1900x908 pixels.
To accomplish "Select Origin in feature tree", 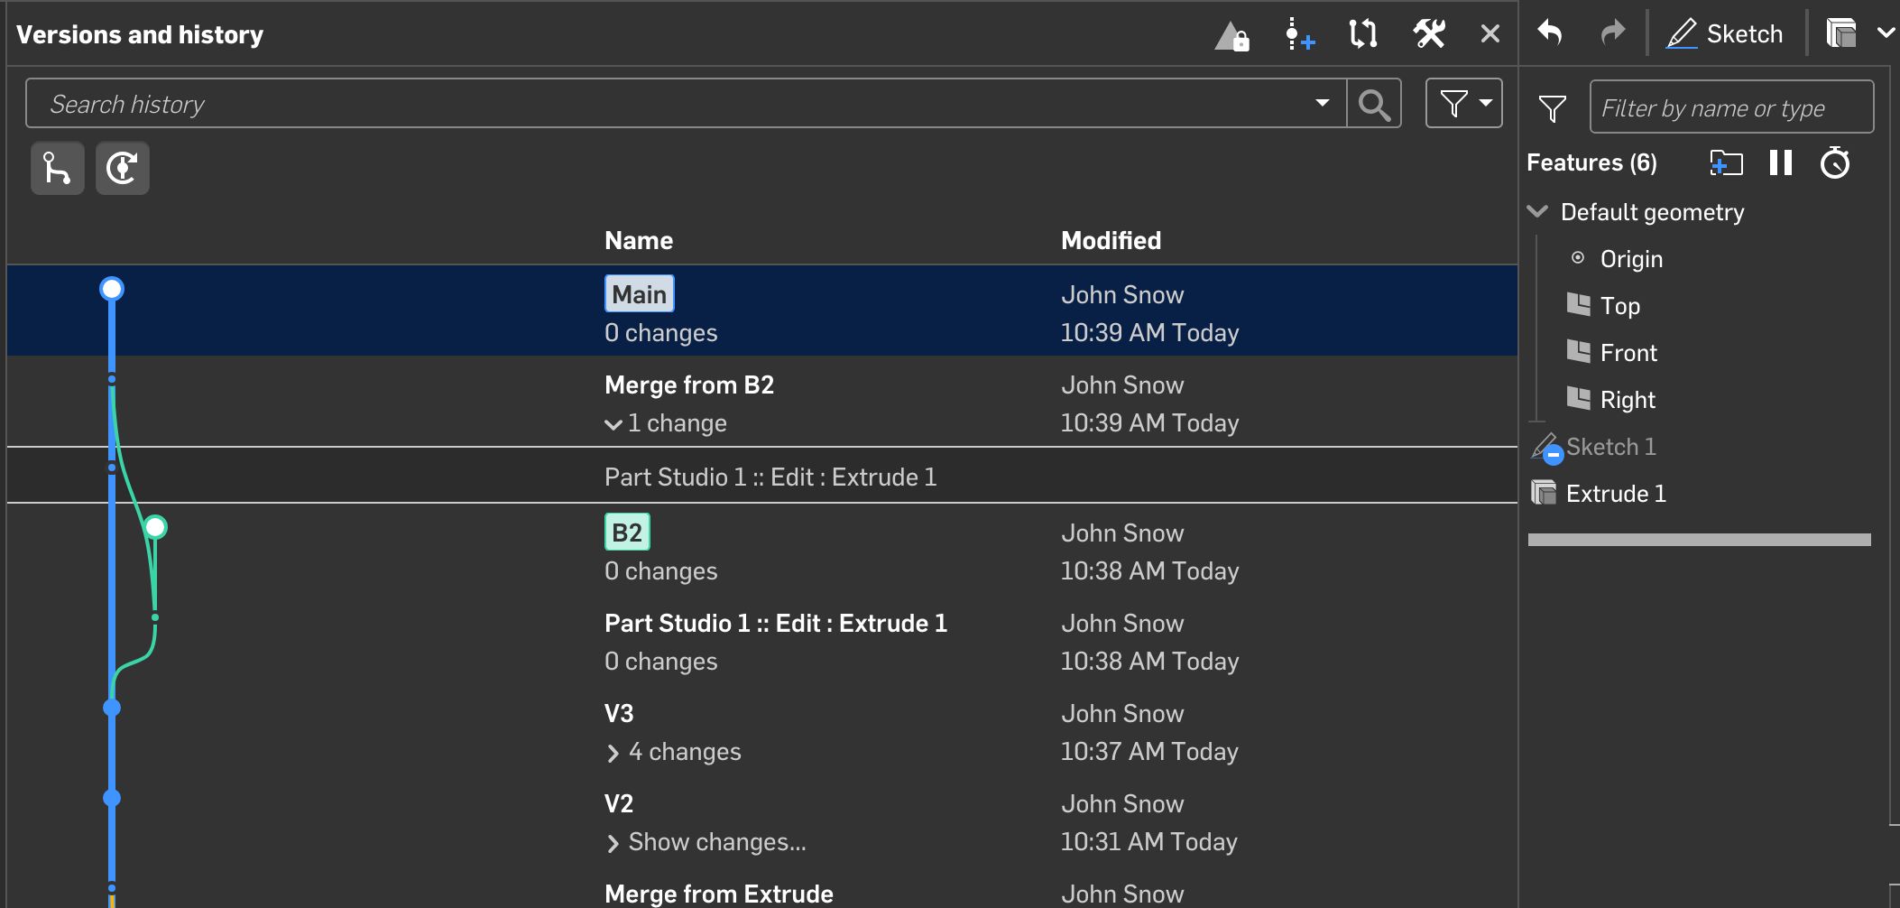I will 1631,259.
